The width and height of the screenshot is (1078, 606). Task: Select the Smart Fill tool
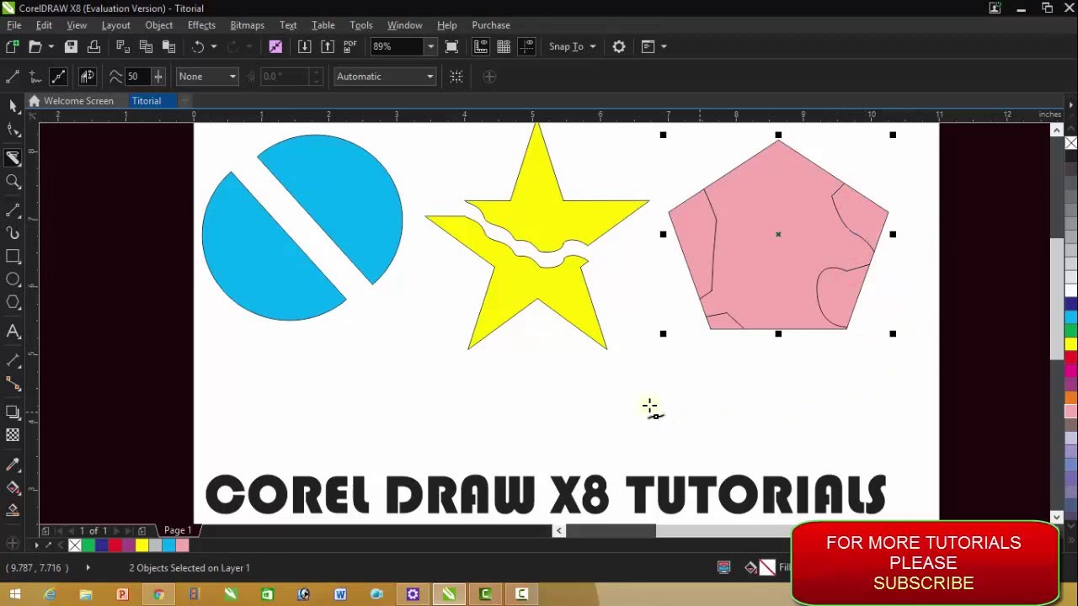[13, 510]
